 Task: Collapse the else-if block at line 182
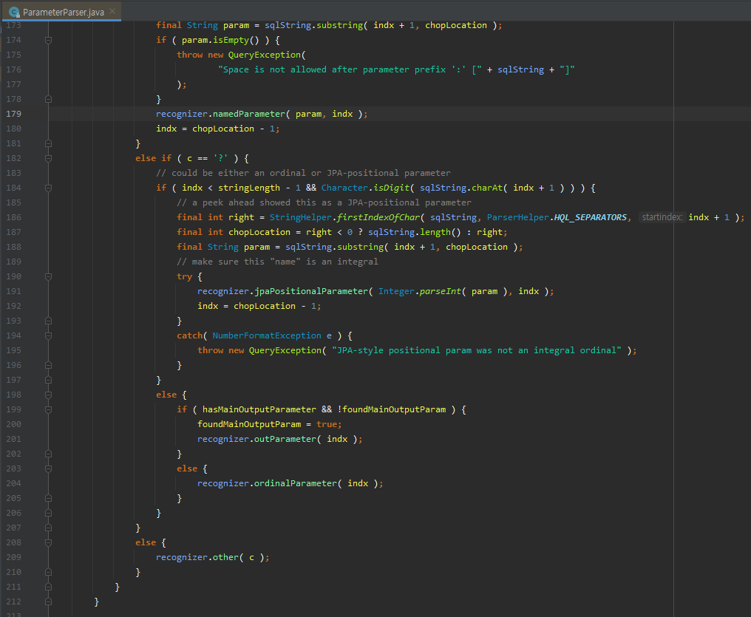pyautogui.click(x=48, y=158)
